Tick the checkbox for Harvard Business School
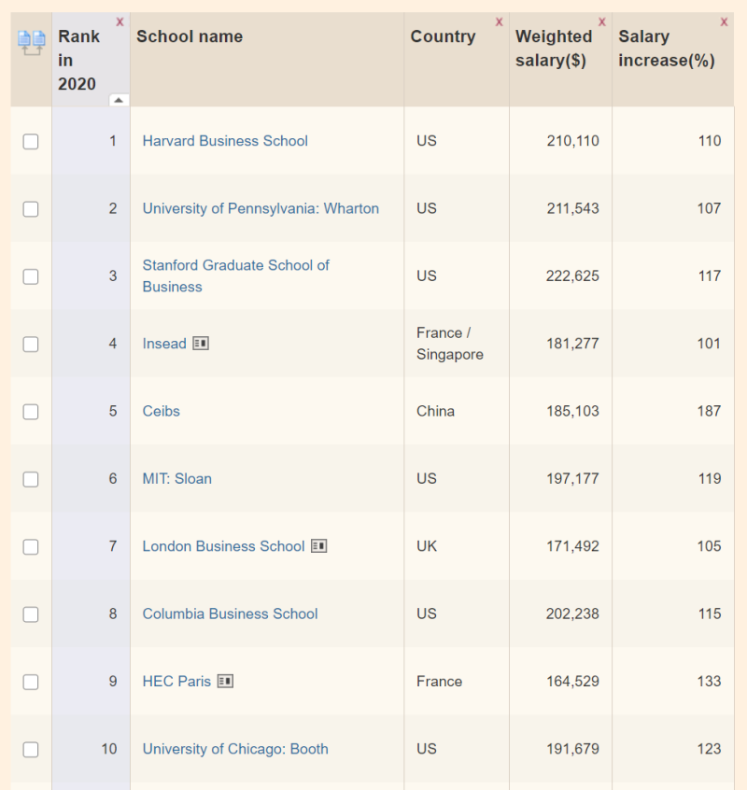This screenshot has width=747, height=790. [x=31, y=142]
